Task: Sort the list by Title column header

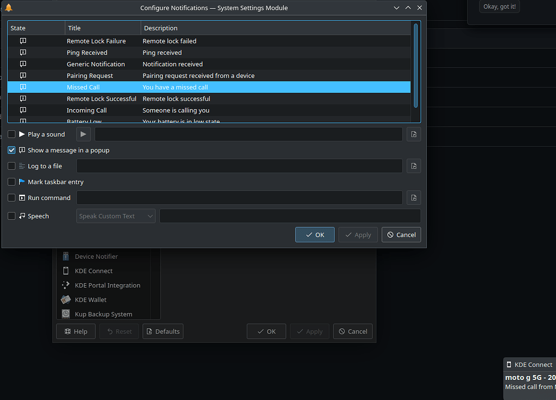Action: coord(103,28)
